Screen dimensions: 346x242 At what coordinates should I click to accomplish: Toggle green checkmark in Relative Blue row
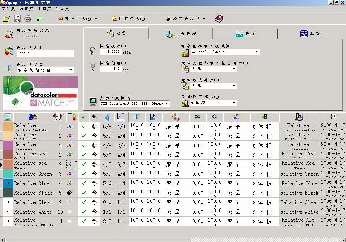[x=84, y=183]
